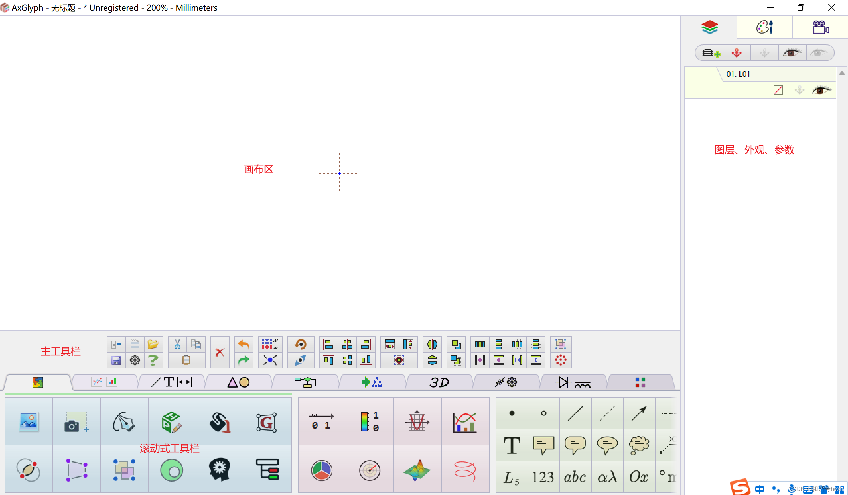The height and width of the screenshot is (495, 848).
Task: Add a new layer with the plus button
Action: (710, 53)
